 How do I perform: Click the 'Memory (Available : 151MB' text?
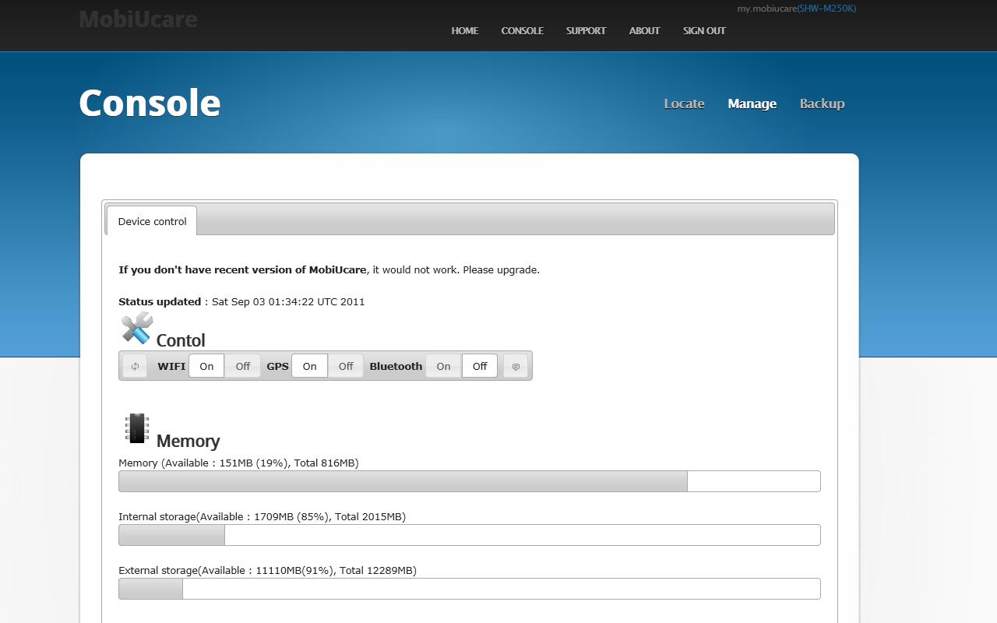[238, 463]
